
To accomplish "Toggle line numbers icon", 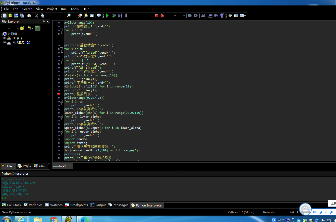I will [210, 16].
